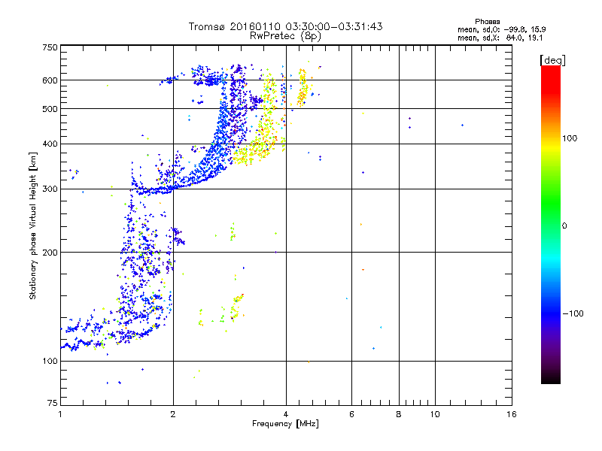Click the '400' y-axis tick label

(50, 144)
